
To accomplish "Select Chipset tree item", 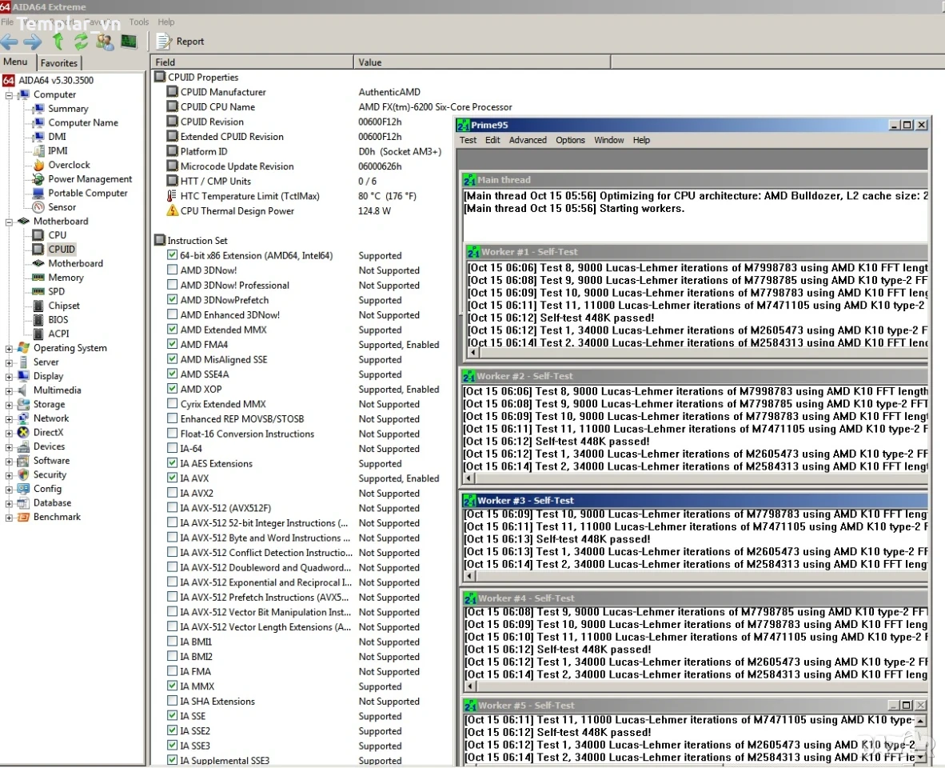I will pos(64,306).
